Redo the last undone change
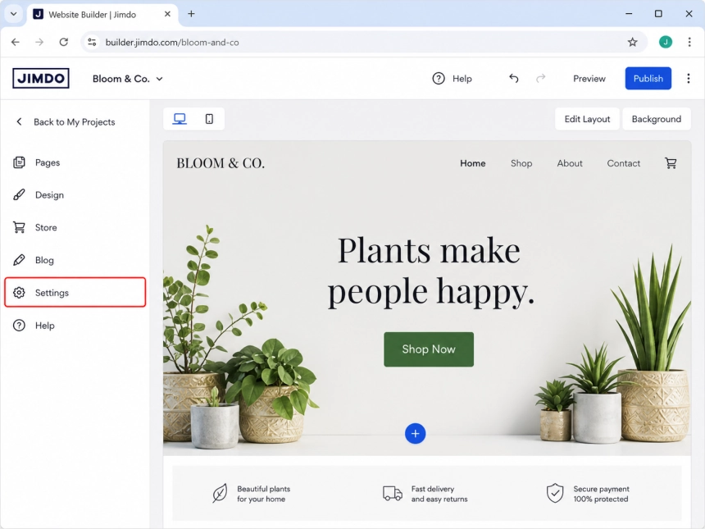Screen dimensions: 705x529 540,78
